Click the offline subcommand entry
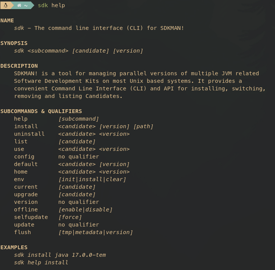The height and width of the screenshot is (270, 275). pyautogui.click(x=26, y=209)
